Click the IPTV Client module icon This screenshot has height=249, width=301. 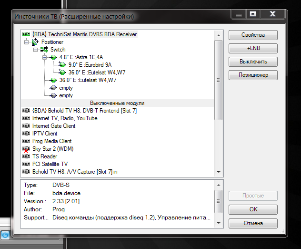pyautogui.click(x=26, y=134)
